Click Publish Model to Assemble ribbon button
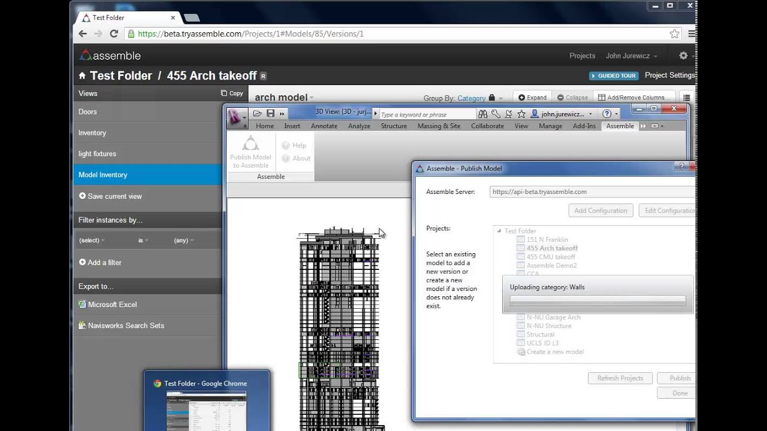 [x=250, y=152]
